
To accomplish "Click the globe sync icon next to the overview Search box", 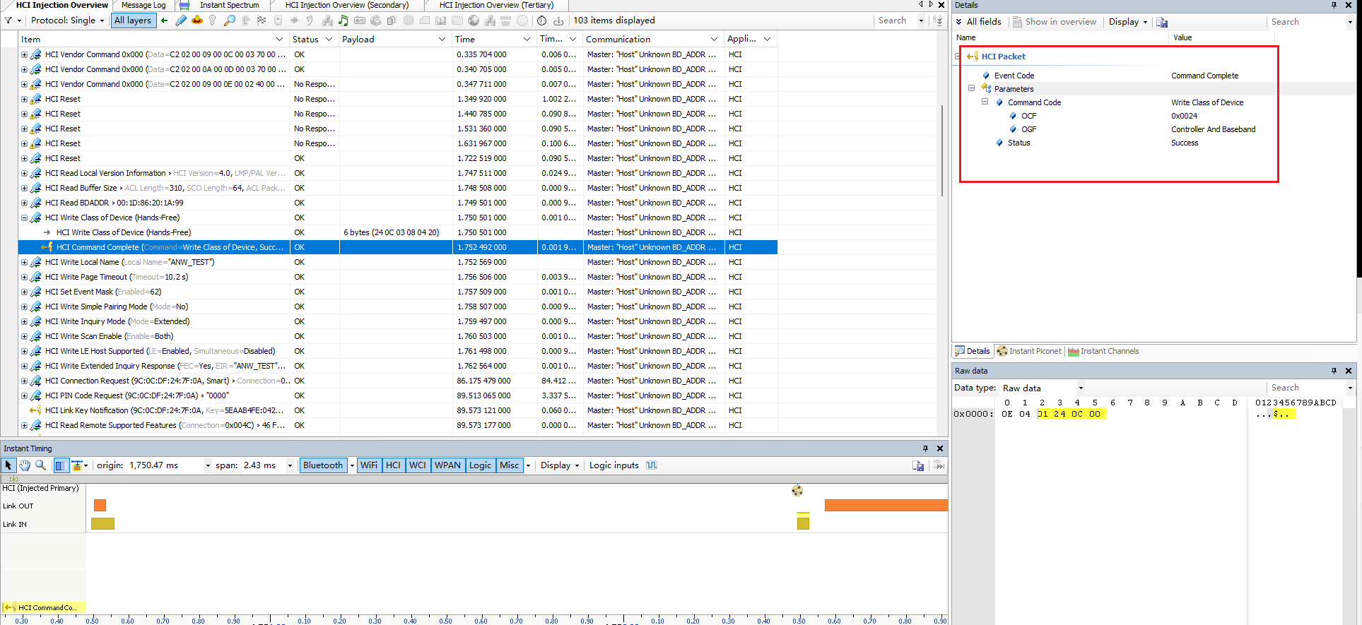I will (938, 20).
